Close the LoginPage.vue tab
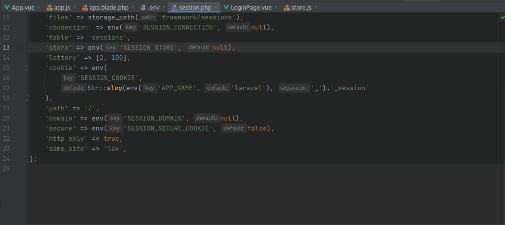The width and height of the screenshot is (505, 225). (x=275, y=7)
